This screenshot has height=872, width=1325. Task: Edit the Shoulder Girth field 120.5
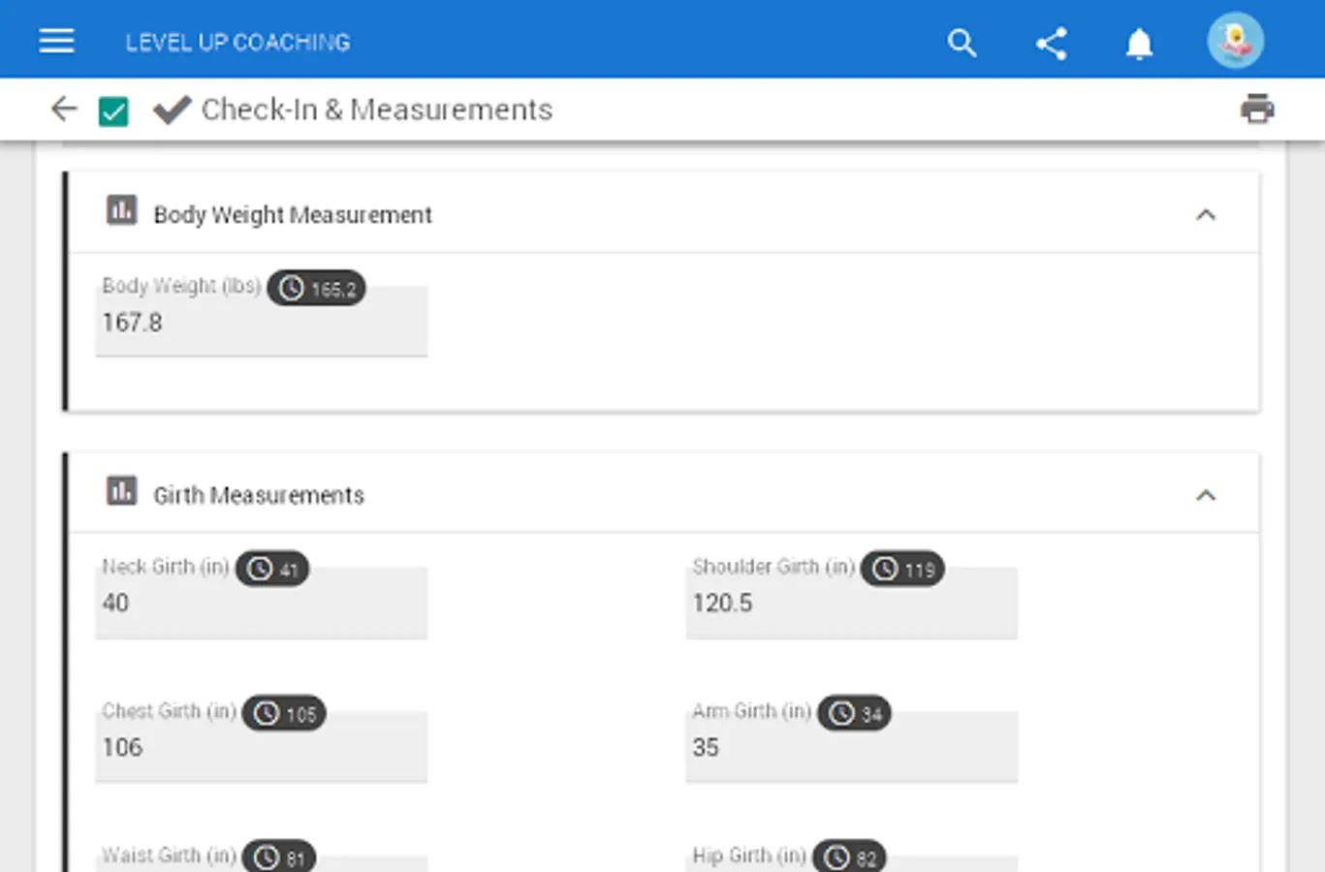(852, 602)
